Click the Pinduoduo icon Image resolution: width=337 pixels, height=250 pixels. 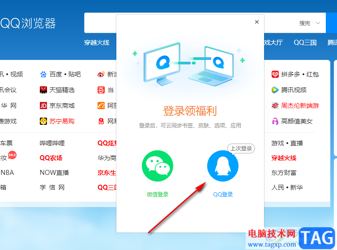pos(275,74)
